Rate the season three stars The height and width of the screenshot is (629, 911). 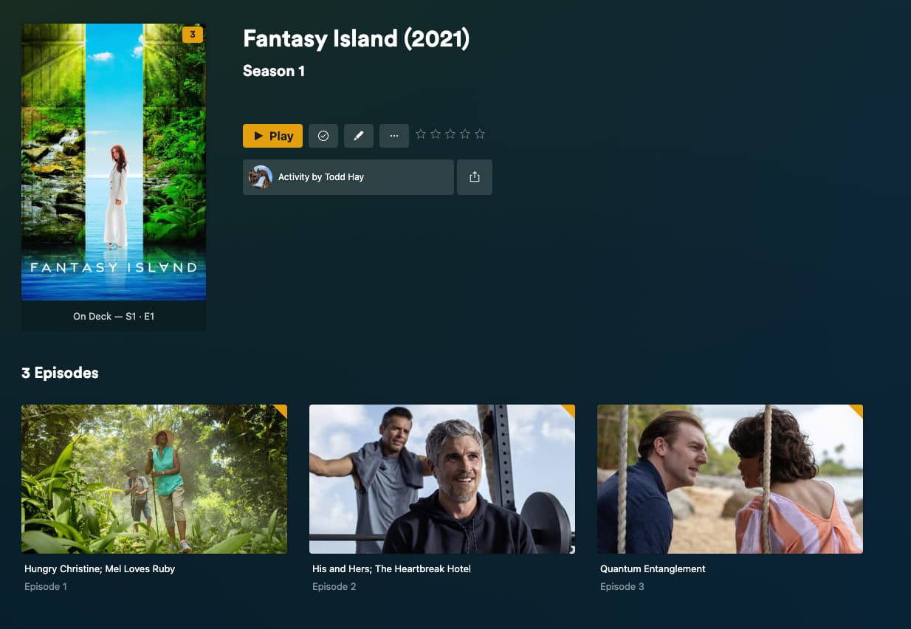pyautogui.click(x=450, y=134)
